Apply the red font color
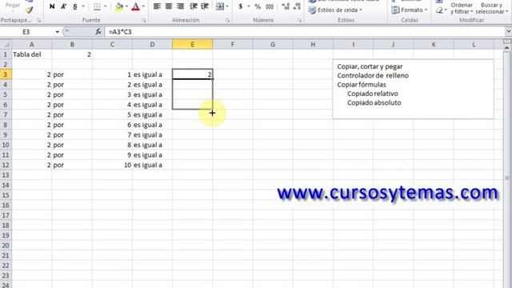The width and height of the screenshot is (512, 288). click(x=135, y=6)
